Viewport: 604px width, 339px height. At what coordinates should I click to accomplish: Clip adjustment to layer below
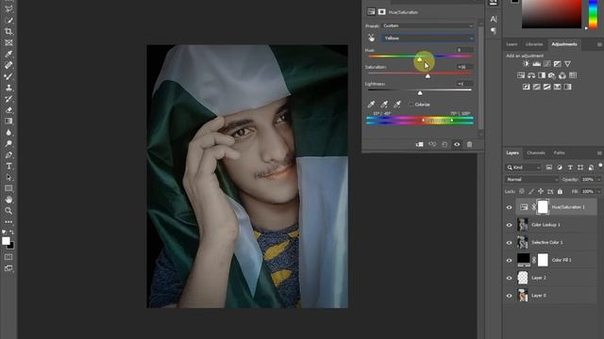tap(419, 144)
